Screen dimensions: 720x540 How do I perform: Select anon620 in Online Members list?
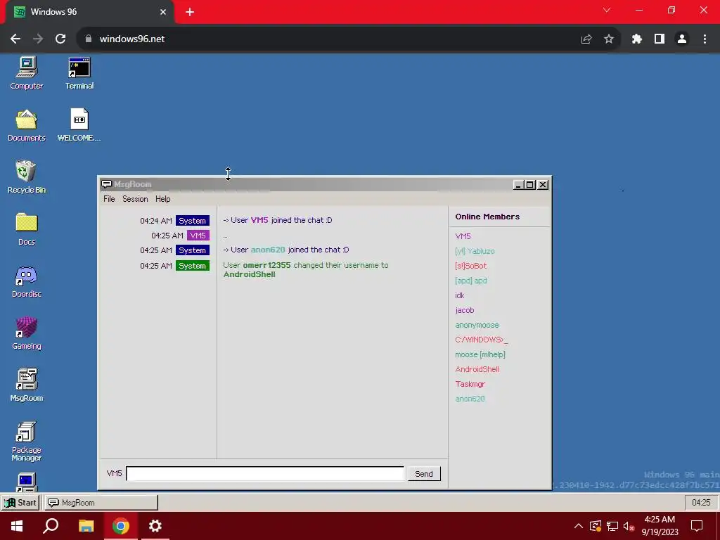click(x=470, y=399)
